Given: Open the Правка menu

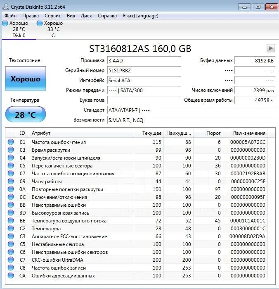Looking at the screenshot, I should [x=31, y=16].
